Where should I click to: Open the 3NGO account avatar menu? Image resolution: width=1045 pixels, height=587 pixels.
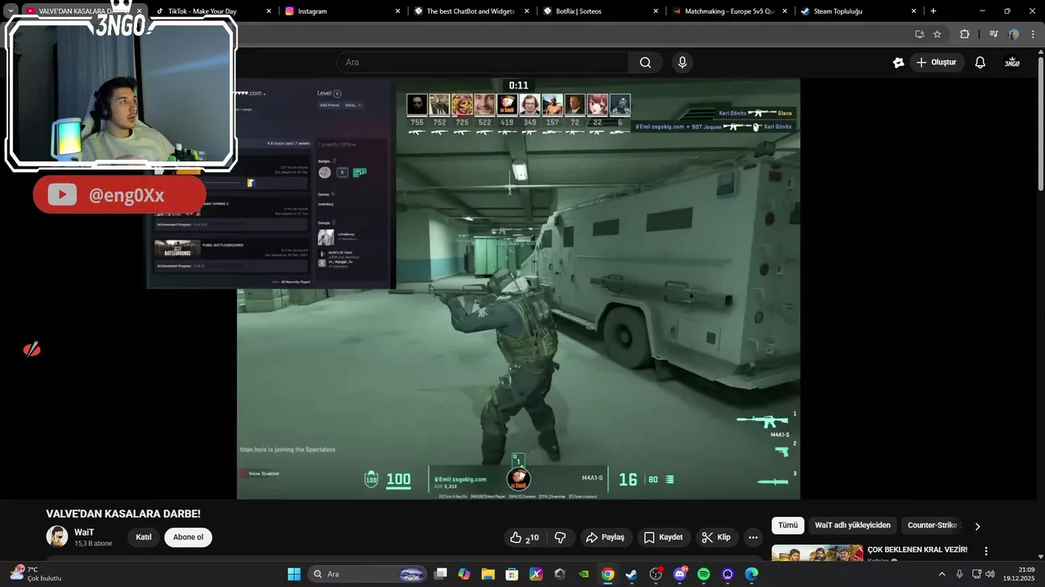pos(1012,63)
